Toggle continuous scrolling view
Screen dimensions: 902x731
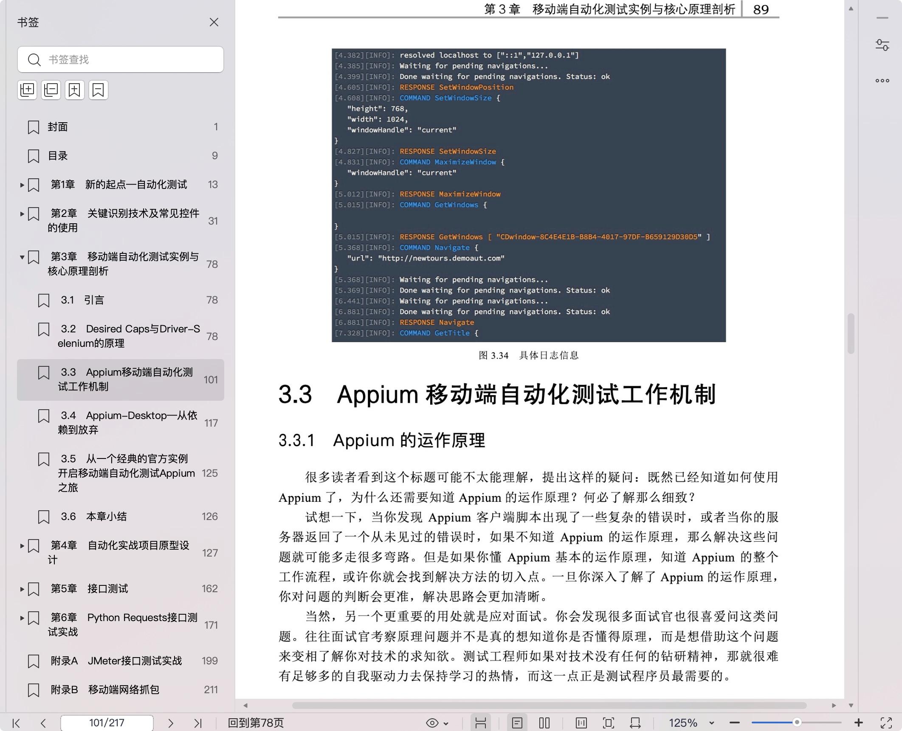tap(481, 723)
